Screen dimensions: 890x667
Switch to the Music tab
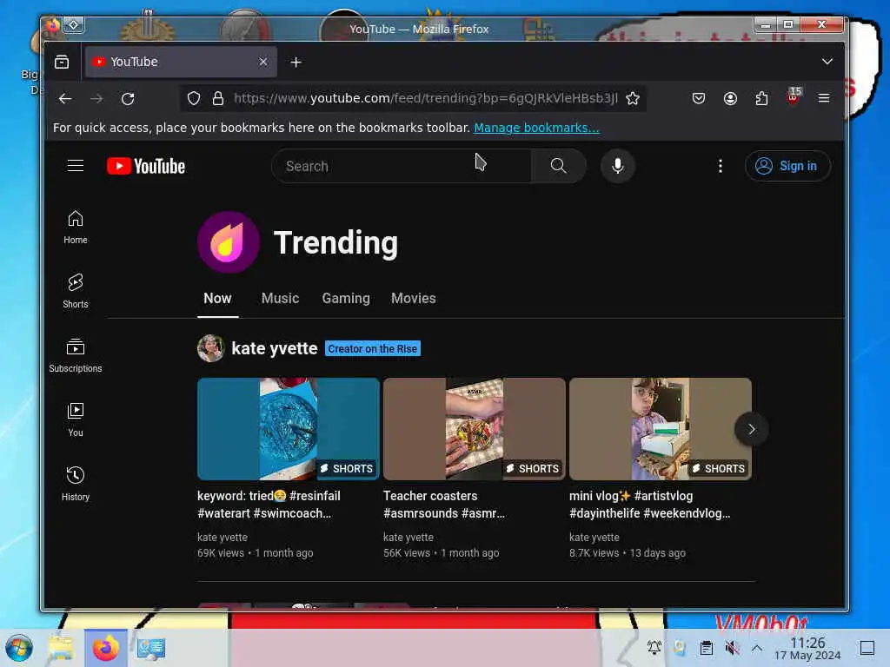(280, 299)
